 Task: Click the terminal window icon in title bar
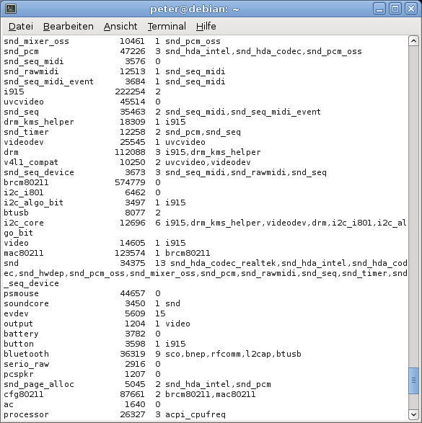(11, 9)
